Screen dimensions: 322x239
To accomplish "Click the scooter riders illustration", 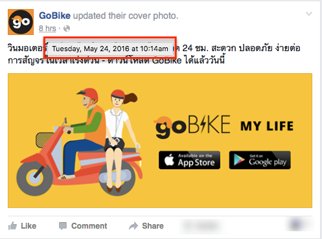I will pos(80,141).
